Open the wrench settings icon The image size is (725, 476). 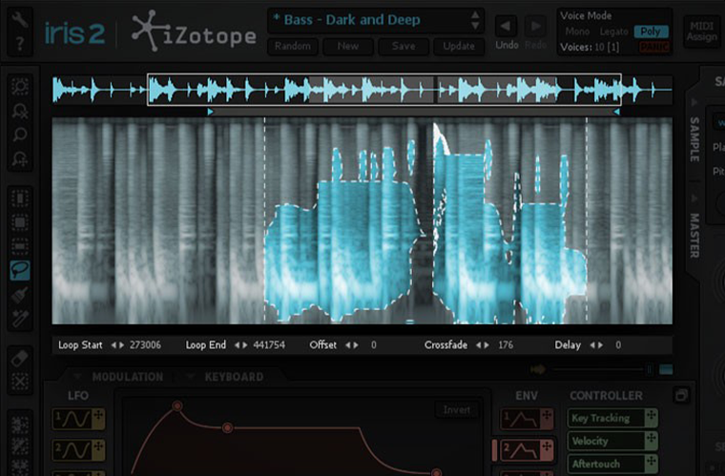[x=19, y=19]
